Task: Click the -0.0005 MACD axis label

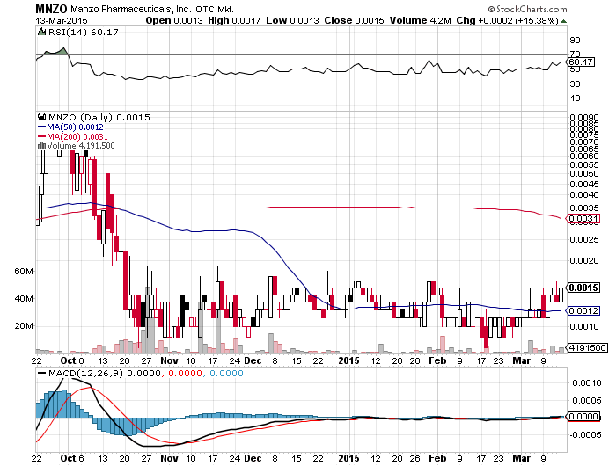Action: point(585,434)
